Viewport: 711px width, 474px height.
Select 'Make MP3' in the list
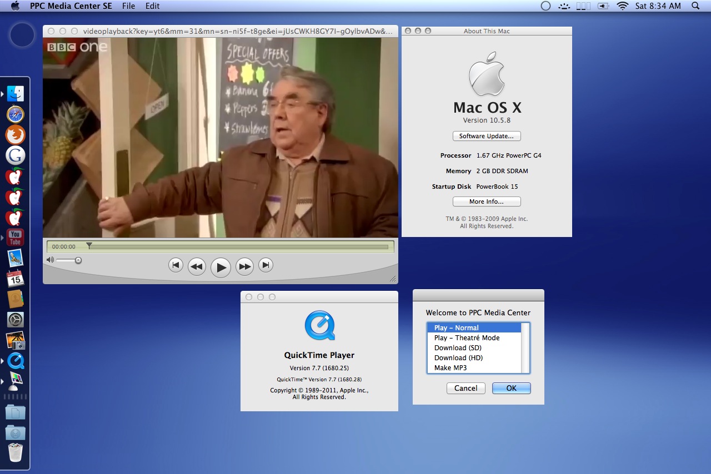pos(474,368)
